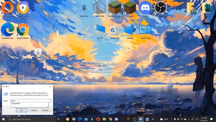Launch Opera from the taskbar
The width and height of the screenshot is (216, 122).
(98, 119)
